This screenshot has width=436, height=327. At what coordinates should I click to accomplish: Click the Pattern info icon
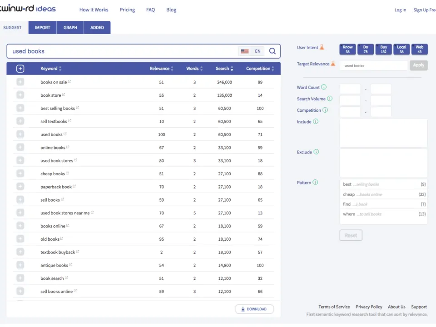coord(315,182)
